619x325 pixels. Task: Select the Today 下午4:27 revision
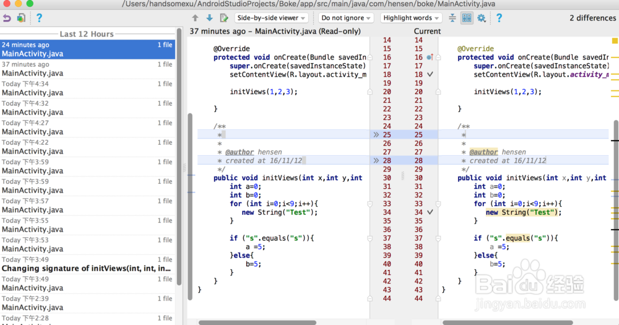coord(87,128)
